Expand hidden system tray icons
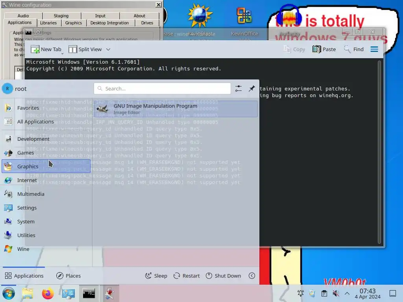Viewport: 403px width, 302px height. 347,293
